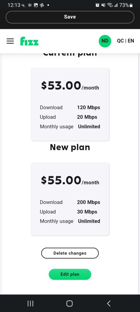Click the green Edit plan button

[x=70, y=274]
